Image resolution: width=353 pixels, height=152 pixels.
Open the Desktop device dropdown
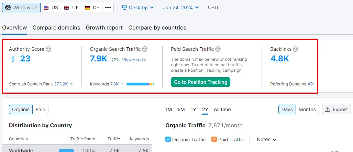tap(138, 8)
